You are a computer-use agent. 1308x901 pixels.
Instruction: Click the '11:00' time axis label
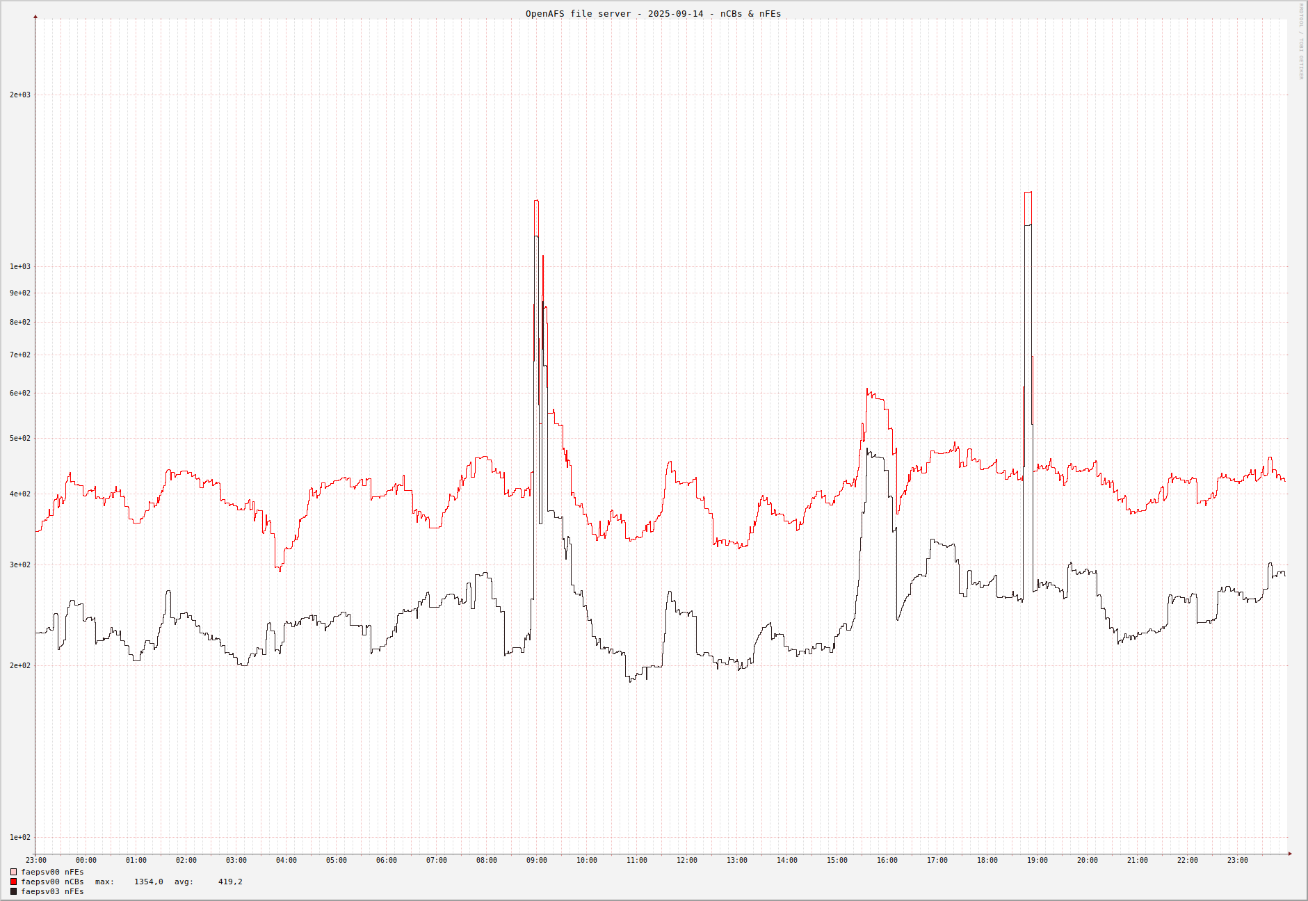637,860
